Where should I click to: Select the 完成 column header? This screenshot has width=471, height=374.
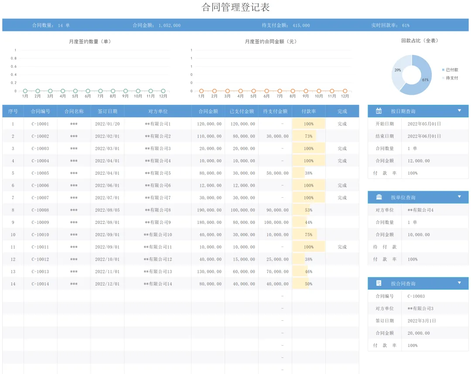342,111
